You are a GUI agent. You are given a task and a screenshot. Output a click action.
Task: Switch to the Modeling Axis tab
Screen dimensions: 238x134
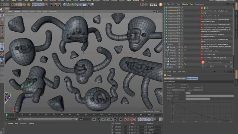[169, 79]
